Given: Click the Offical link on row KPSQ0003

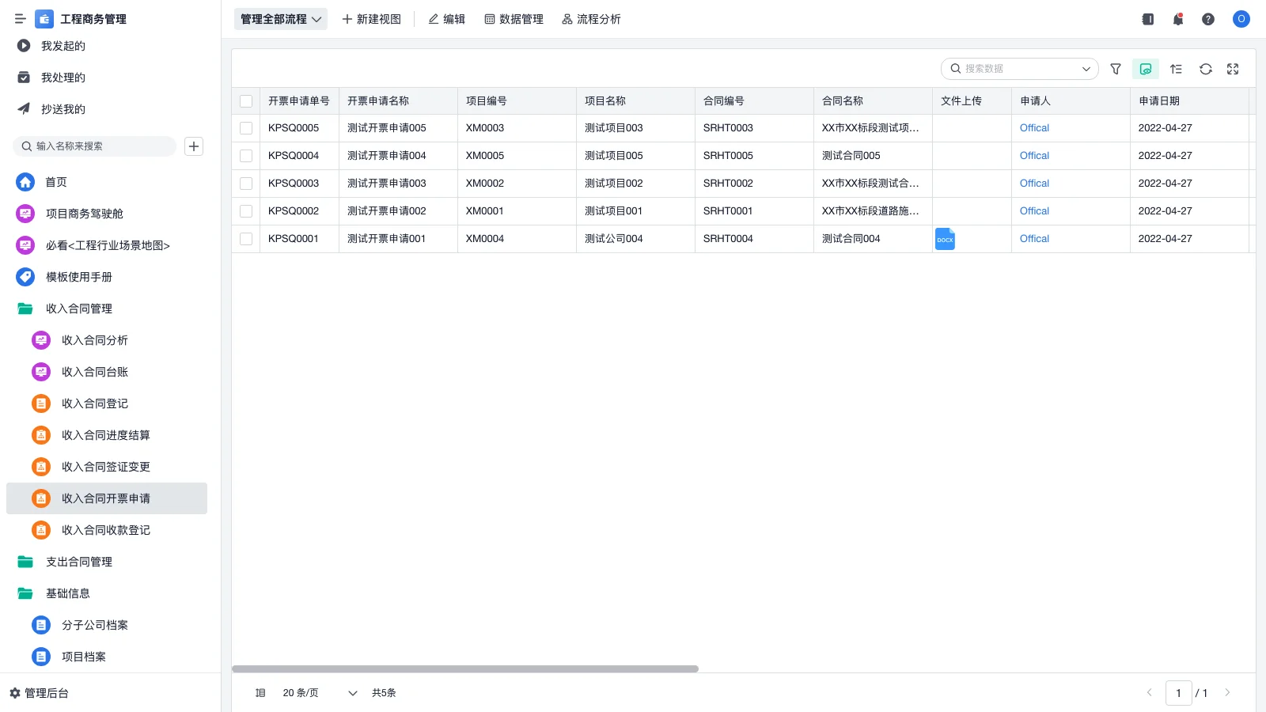Looking at the screenshot, I should tap(1034, 183).
